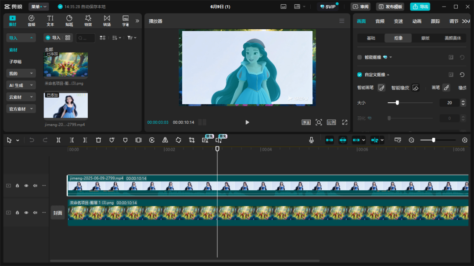Hide the jimeng video track with eye icon
This screenshot has width=474, height=266.
click(26, 185)
